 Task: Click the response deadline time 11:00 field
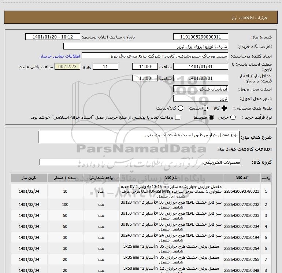coord(145,66)
